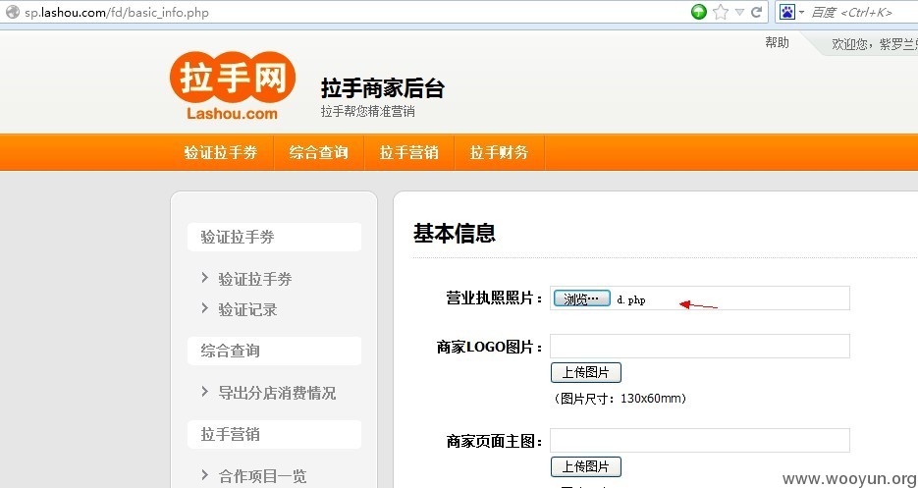Select the 综合查询 sidebar section header

coord(274,351)
